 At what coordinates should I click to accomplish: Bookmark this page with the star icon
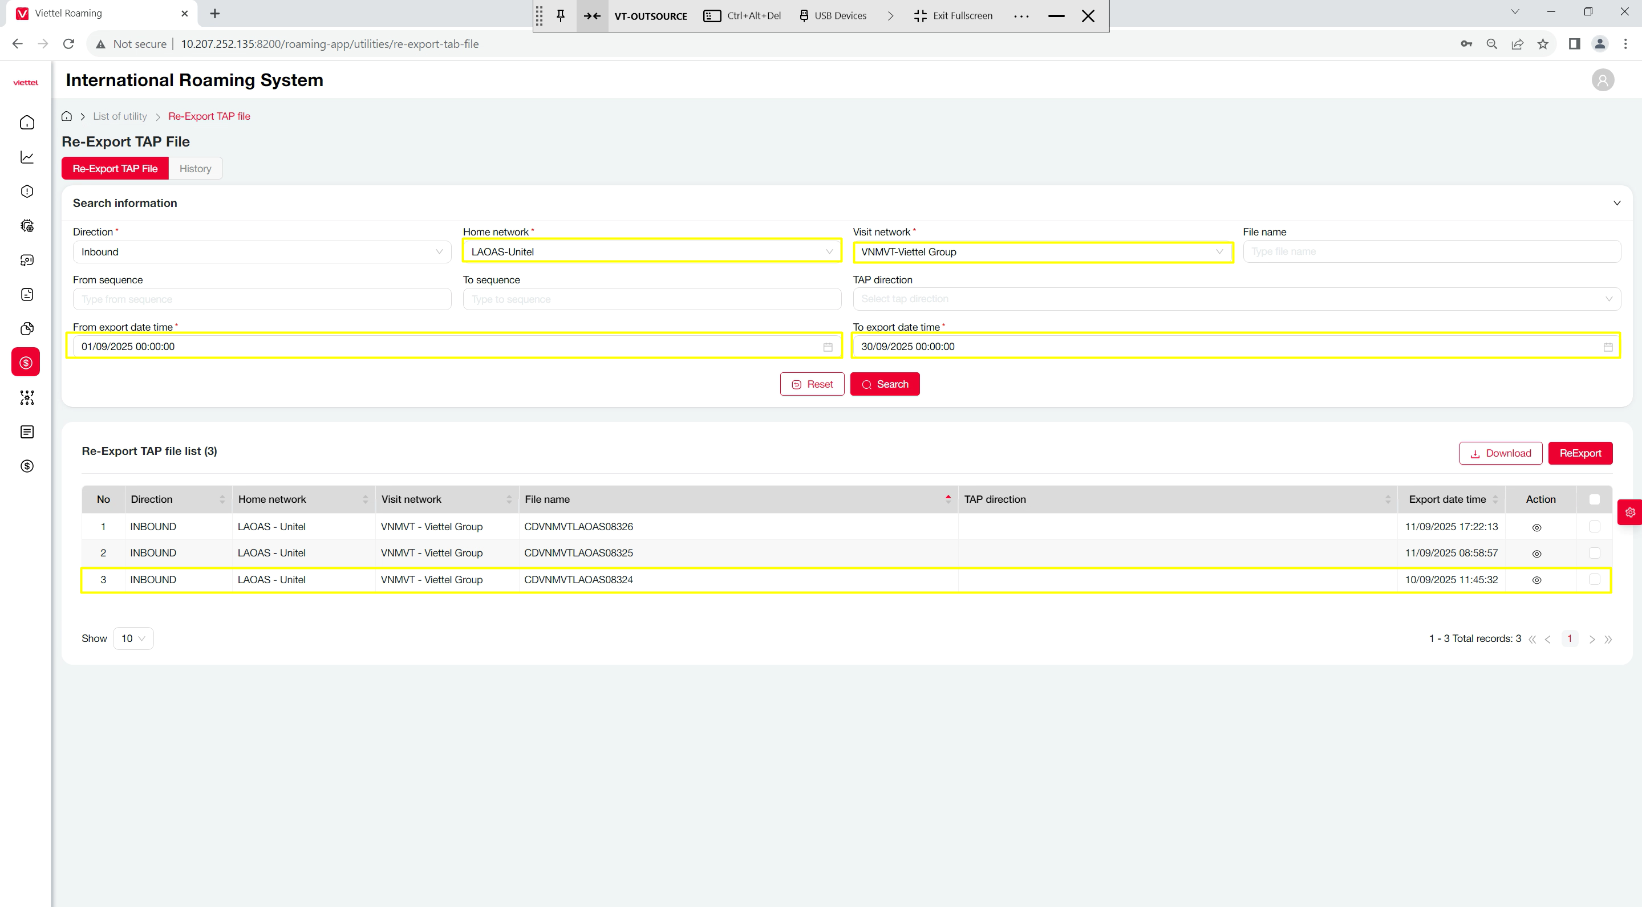(1543, 44)
